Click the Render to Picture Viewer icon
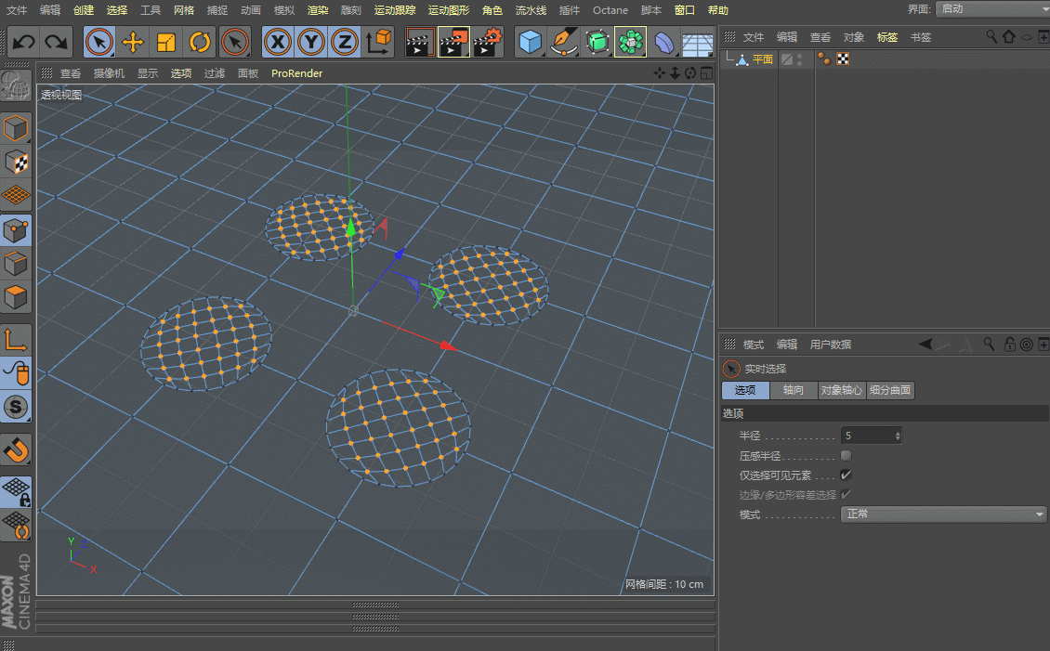 [453, 42]
